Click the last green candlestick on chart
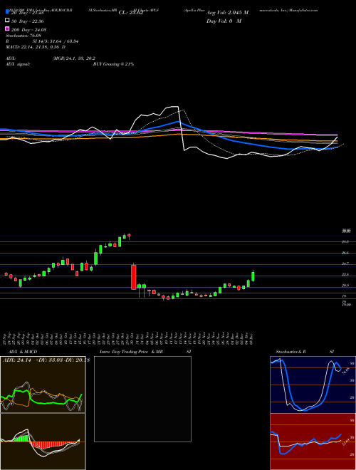Screen dimensions: 356x470 (253, 276)
